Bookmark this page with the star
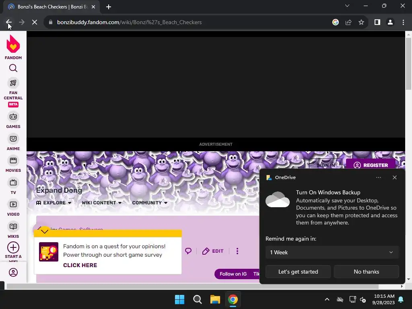Screen dimensions: 412x309 coord(361,23)
